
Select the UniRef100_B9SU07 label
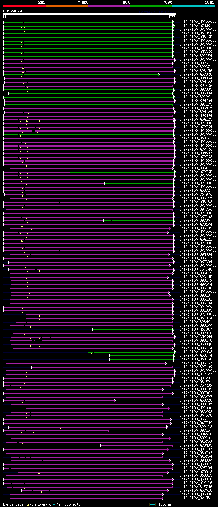[x=196, y=221]
